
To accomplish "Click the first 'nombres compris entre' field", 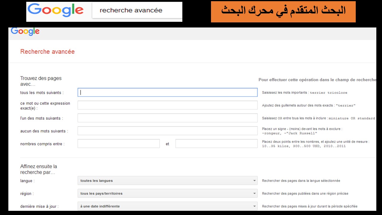I will tap(118, 144).
